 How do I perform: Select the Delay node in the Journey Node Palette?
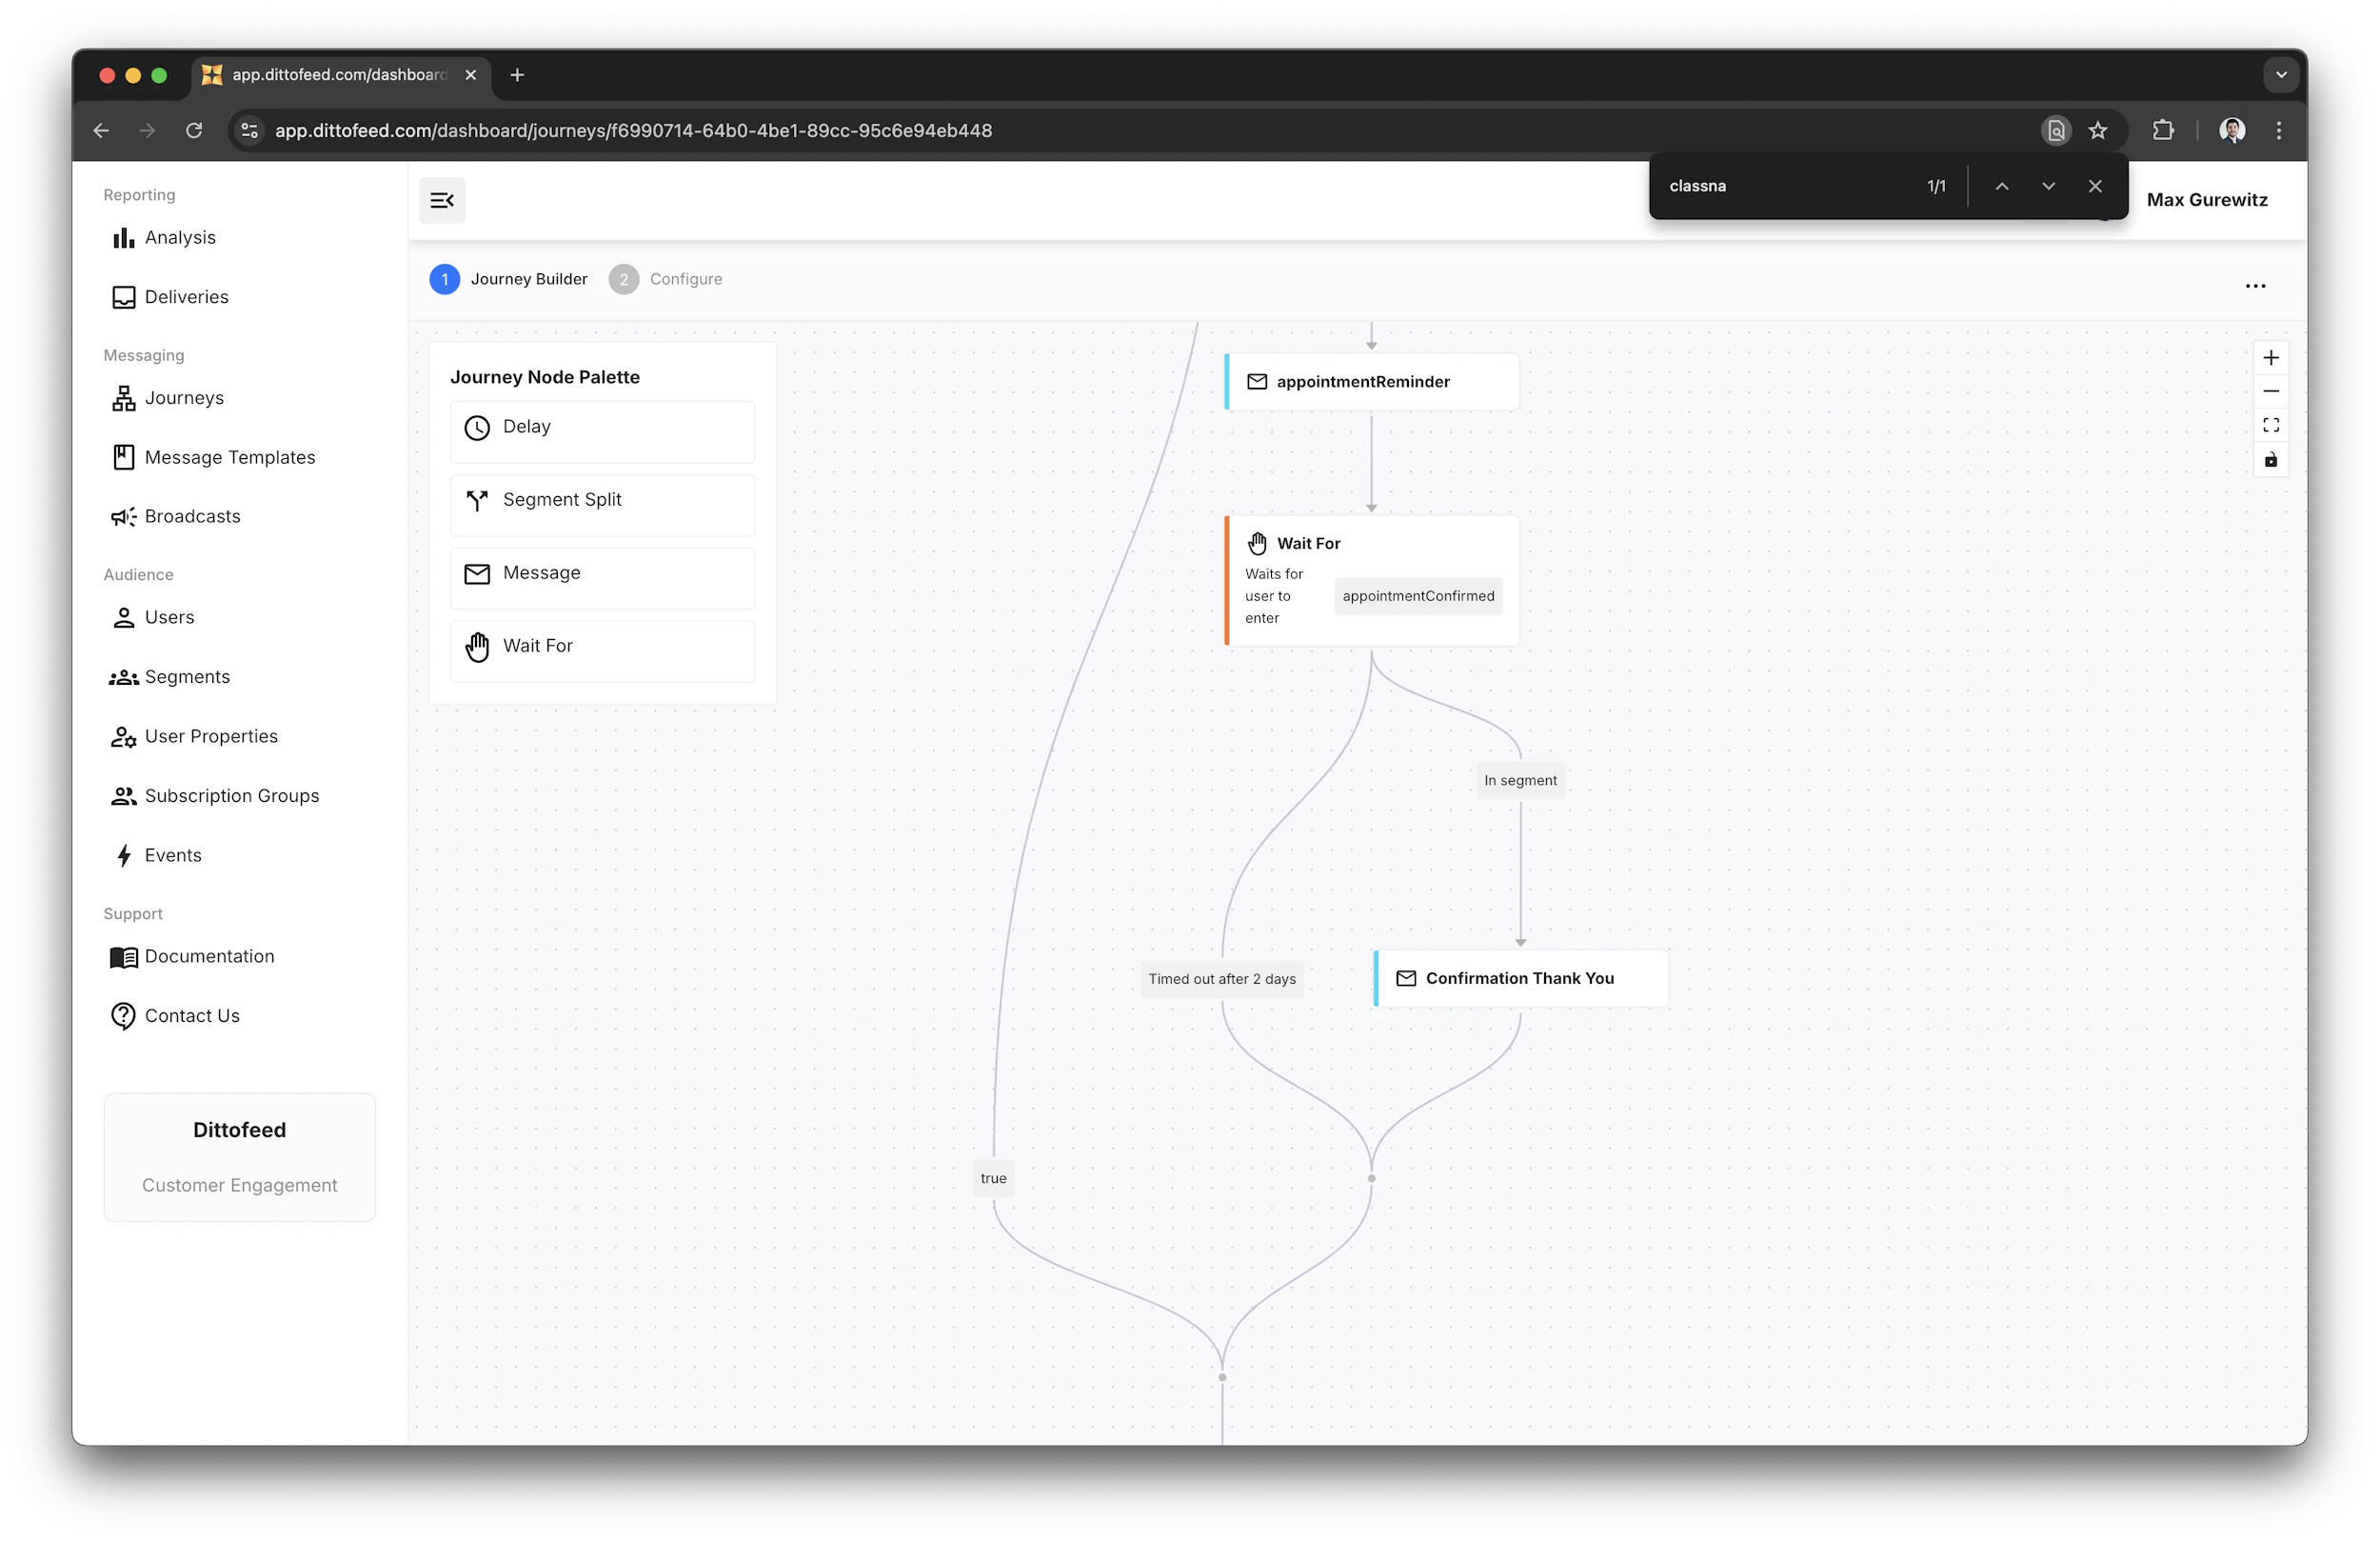[601, 430]
